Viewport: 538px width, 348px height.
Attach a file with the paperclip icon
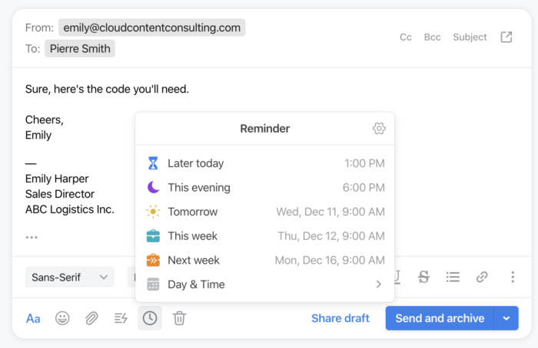tap(91, 318)
